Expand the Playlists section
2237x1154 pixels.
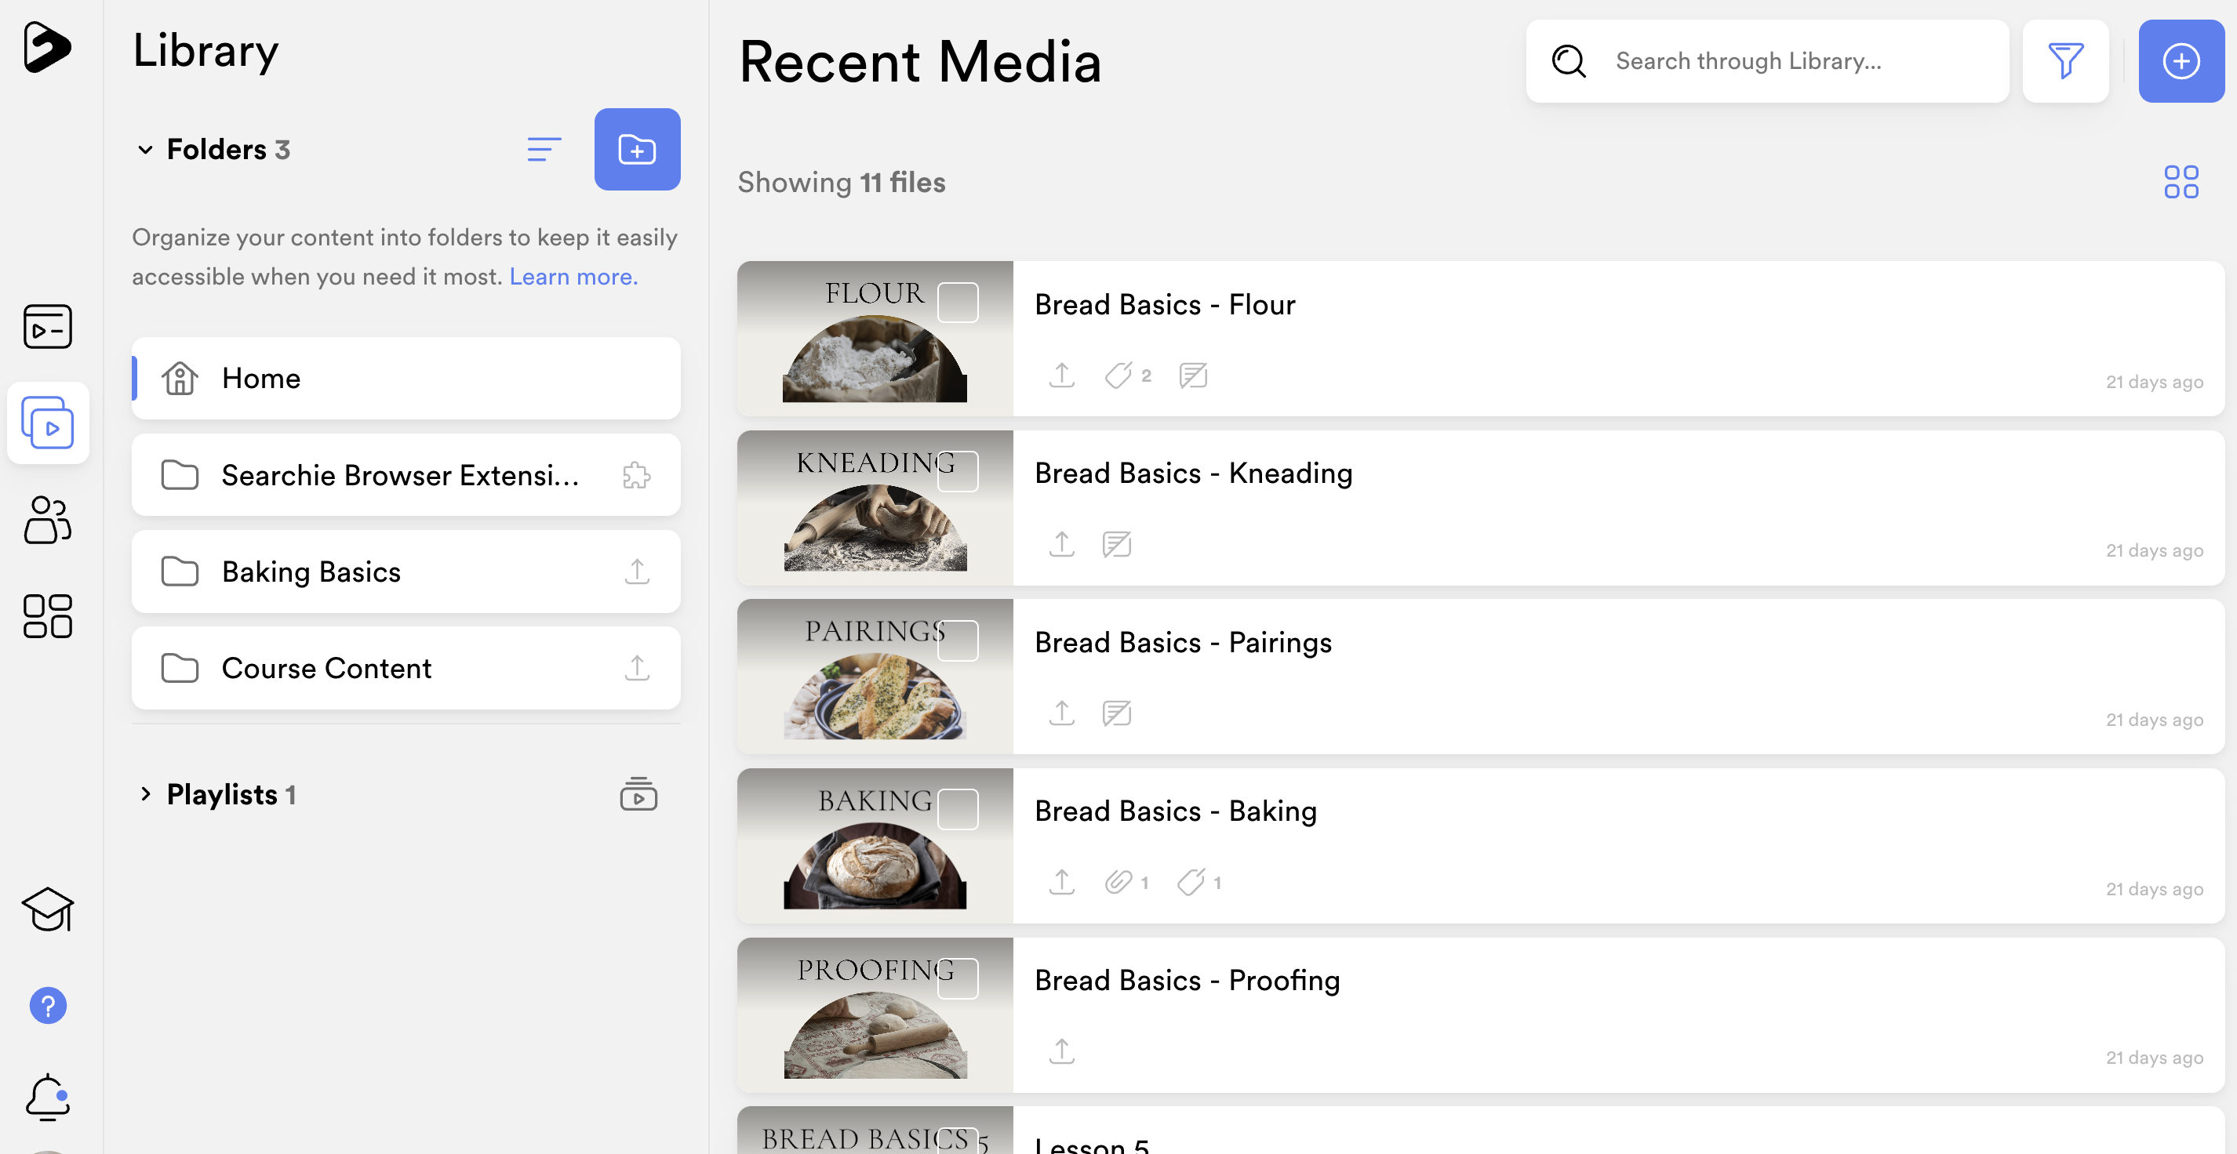coord(145,794)
